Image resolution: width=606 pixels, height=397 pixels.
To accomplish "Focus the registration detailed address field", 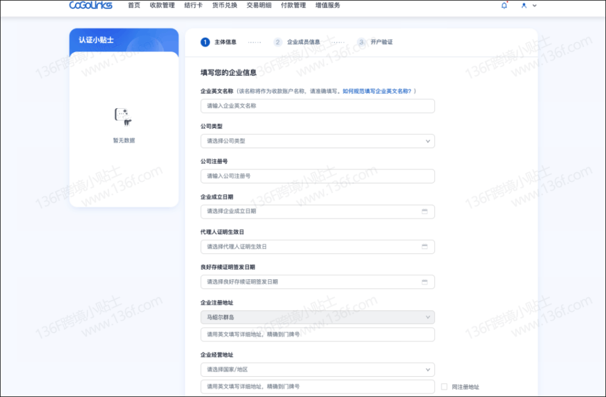I will [317, 334].
